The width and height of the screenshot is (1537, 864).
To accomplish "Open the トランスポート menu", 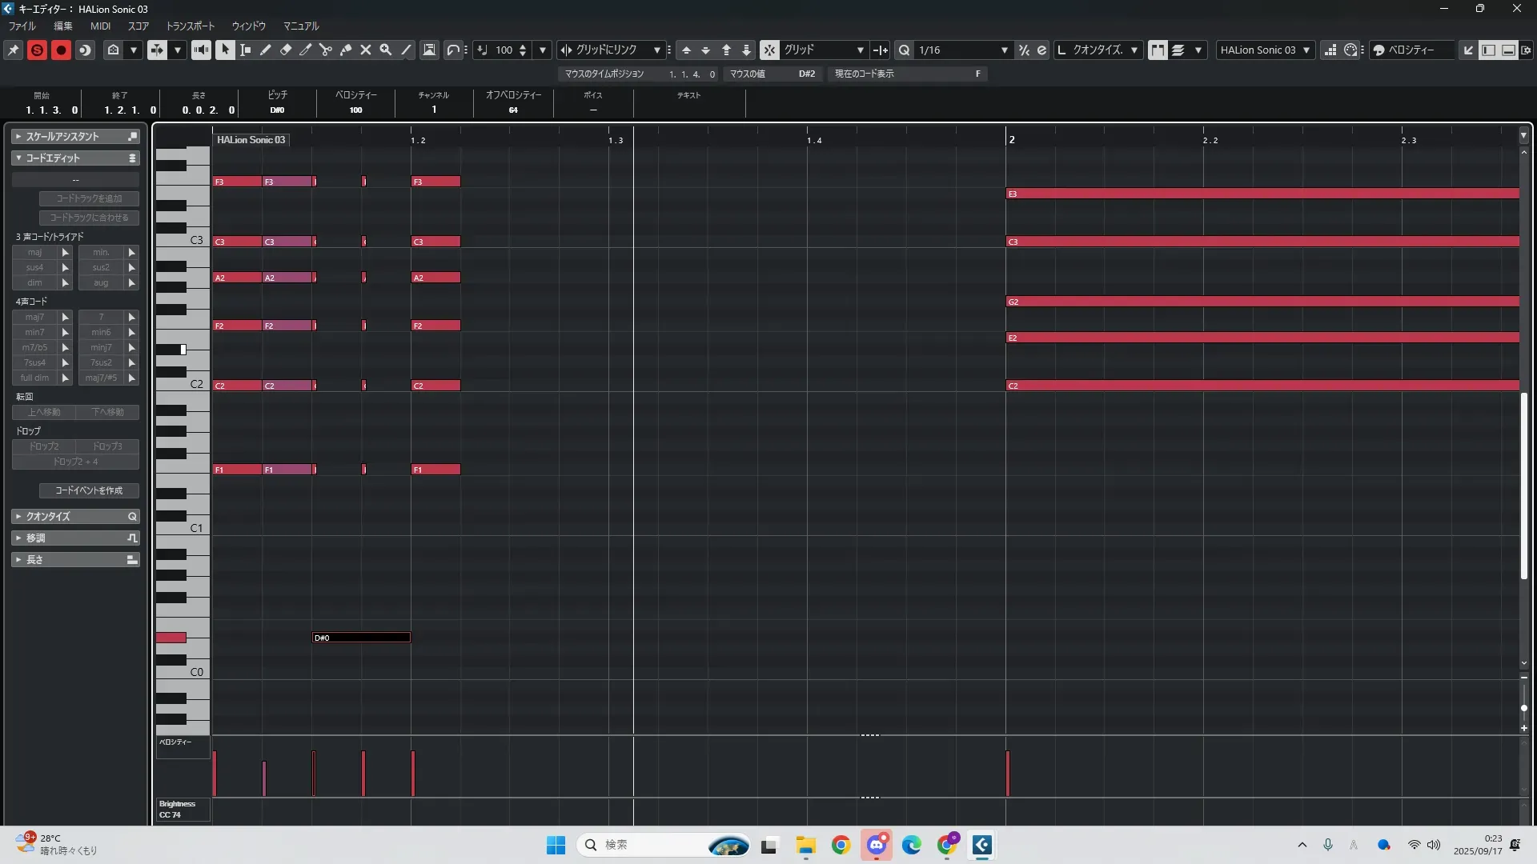I will coord(190,26).
